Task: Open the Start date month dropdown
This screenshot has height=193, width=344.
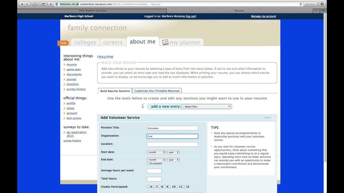Action: pyautogui.click(x=156, y=152)
